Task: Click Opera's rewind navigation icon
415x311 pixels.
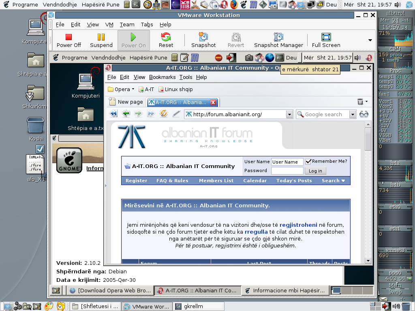Action: [113, 114]
